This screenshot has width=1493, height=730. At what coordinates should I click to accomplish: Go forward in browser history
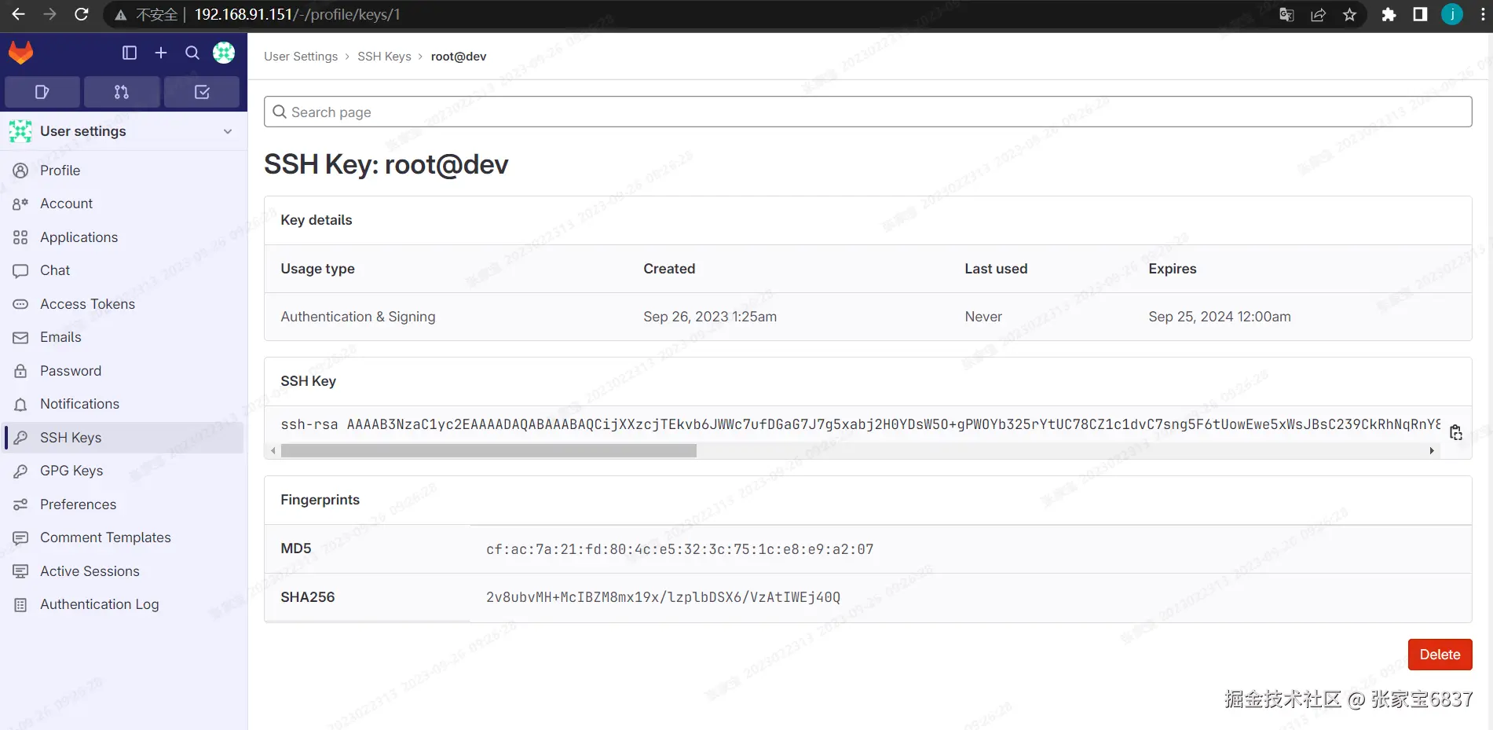click(x=49, y=14)
